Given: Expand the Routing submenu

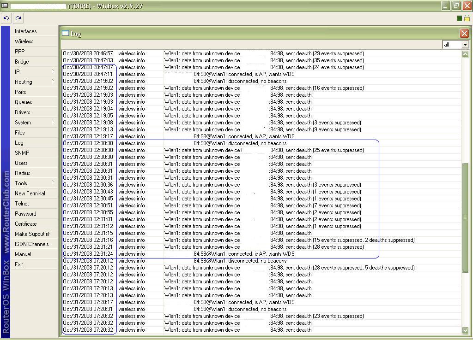Looking at the screenshot, I should [34, 82].
